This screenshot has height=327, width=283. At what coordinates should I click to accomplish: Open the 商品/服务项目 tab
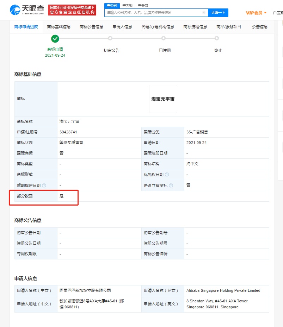pos(229,27)
